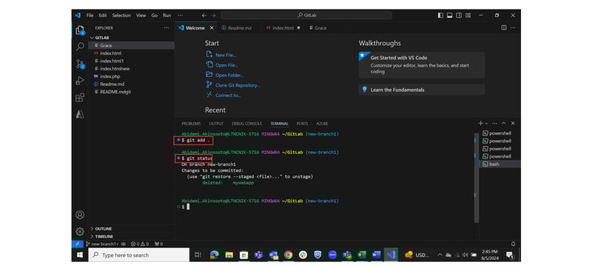The width and height of the screenshot is (592, 271).
Task: Close the terminal panel
Action: tap(513, 123)
